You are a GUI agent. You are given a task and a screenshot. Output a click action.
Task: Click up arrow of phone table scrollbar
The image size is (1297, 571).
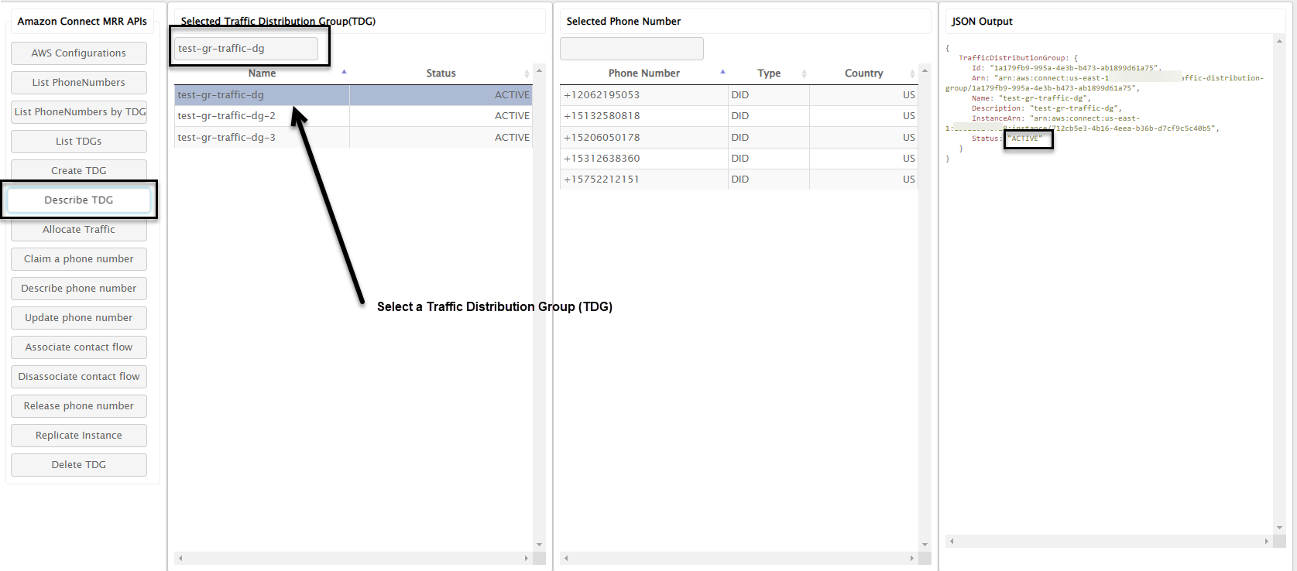tap(925, 70)
